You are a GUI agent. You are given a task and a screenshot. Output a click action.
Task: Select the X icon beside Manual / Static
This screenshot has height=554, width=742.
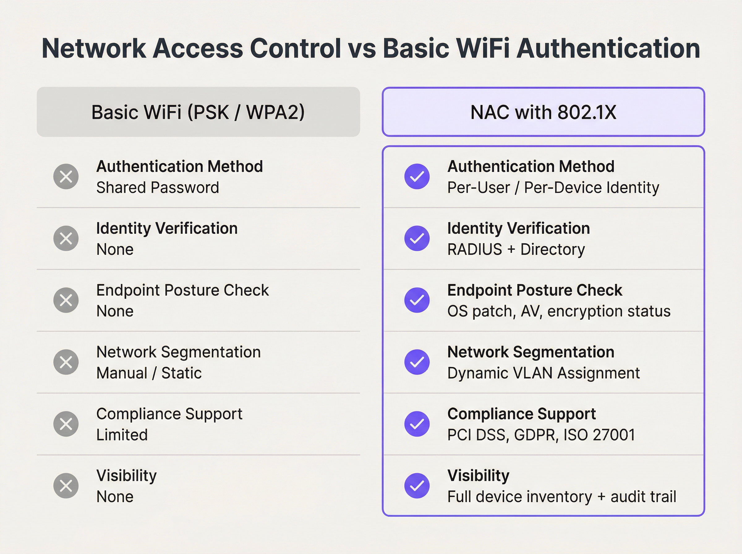point(66,362)
